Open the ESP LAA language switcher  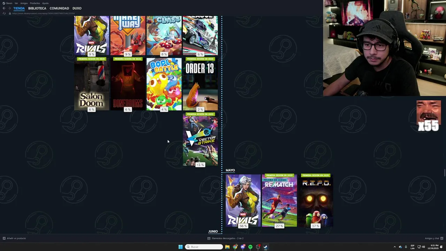413,247
